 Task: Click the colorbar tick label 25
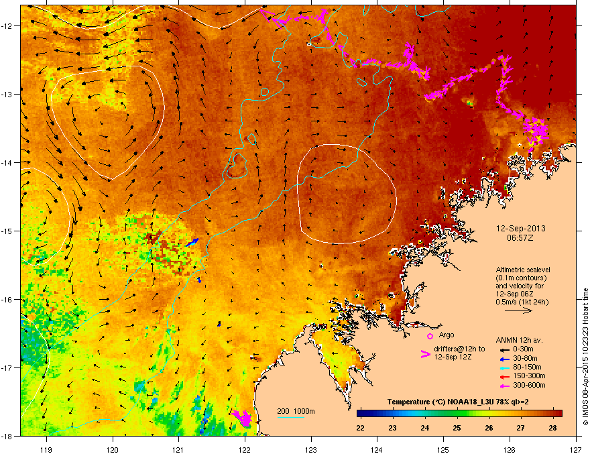click(x=457, y=428)
